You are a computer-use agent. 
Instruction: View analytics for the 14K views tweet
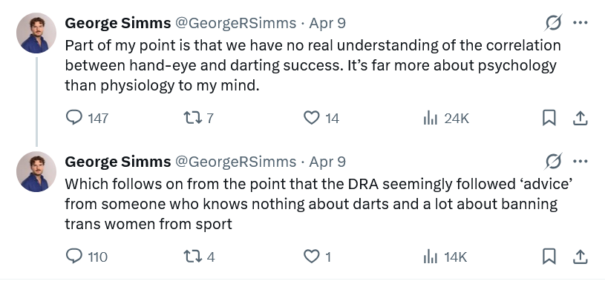(445, 257)
